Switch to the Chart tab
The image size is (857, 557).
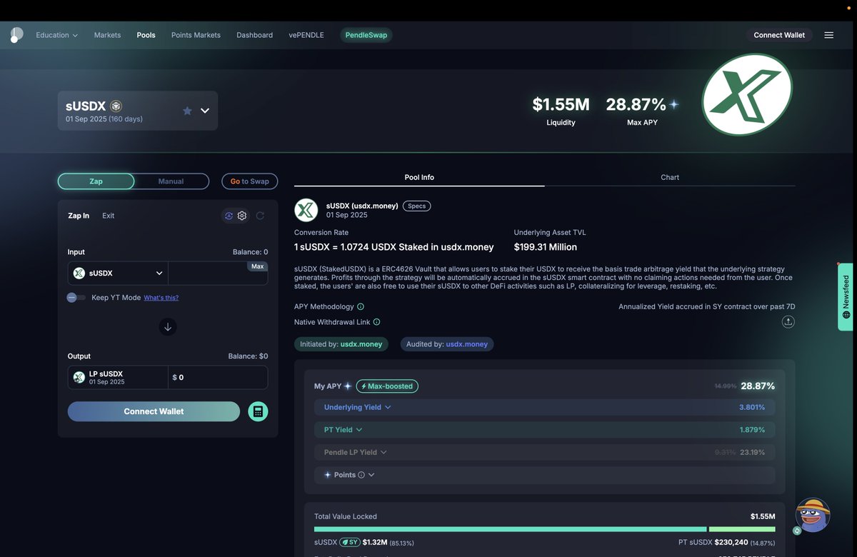[x=670, y=177]
